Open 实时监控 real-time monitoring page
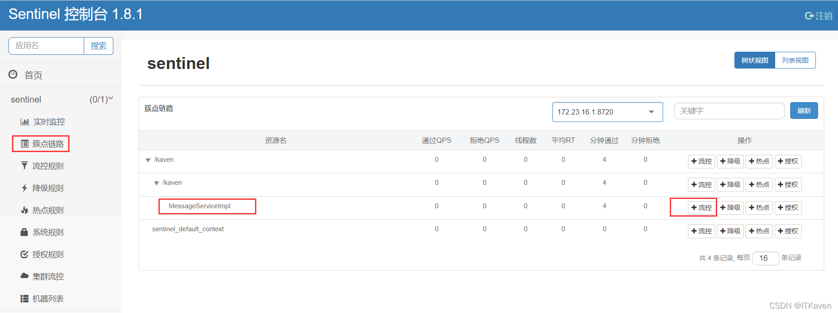Image resolution: width=838 pixels, height=313 pixels. (x=49, y=122)
